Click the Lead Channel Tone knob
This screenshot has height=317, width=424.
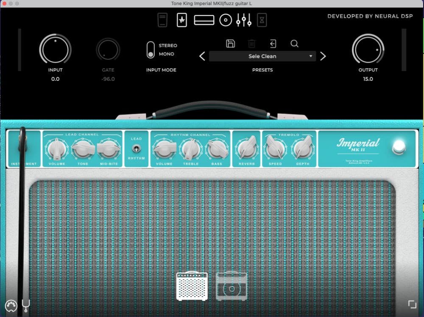click(83, 149)
